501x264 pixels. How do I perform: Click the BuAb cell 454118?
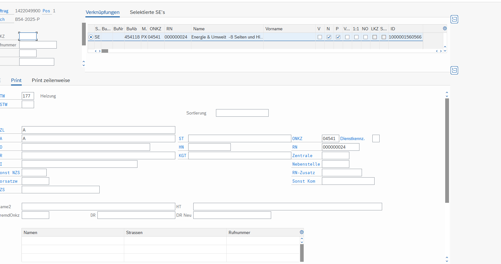pyautogui.click(x=132, y=37)
